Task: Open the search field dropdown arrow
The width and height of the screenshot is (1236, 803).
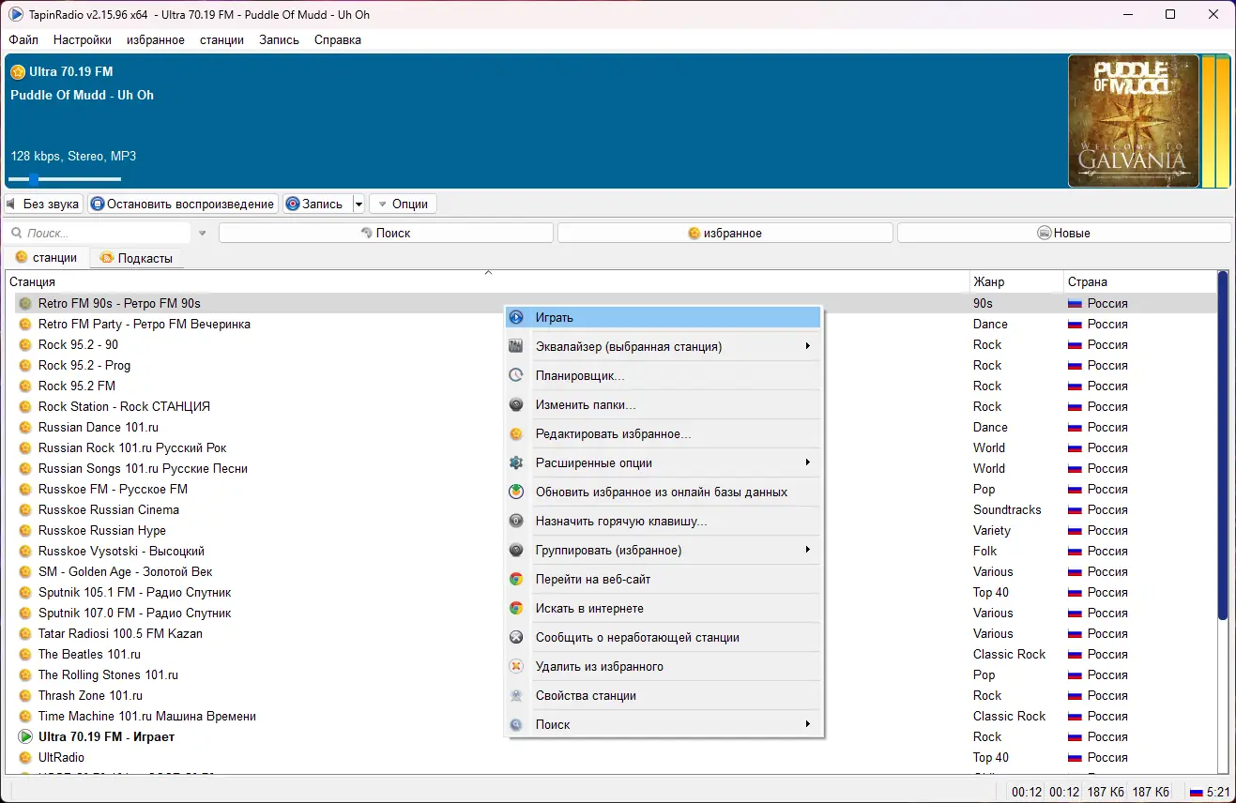Action: click(x=202, y=233)
